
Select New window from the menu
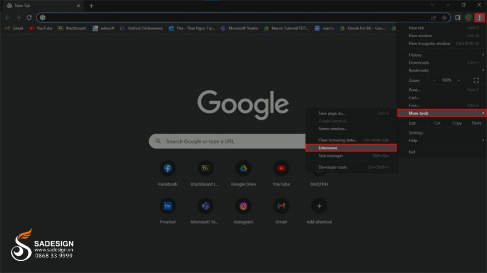click(442, 36)
